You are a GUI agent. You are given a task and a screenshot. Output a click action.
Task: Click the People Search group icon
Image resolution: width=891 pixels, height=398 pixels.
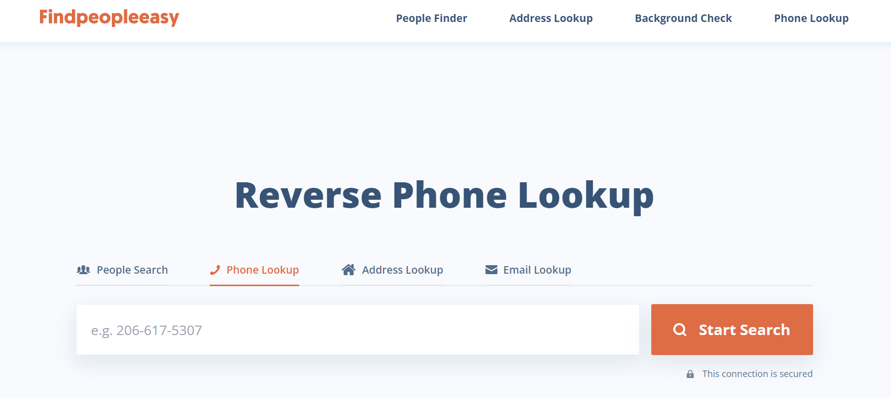tap(83, 270)
